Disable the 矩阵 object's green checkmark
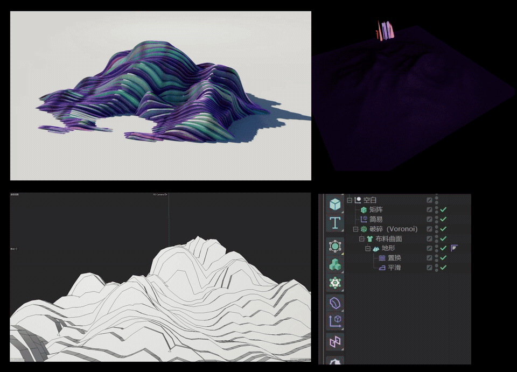The width and height of the screenshot is (517, 372). click(443, 209)
